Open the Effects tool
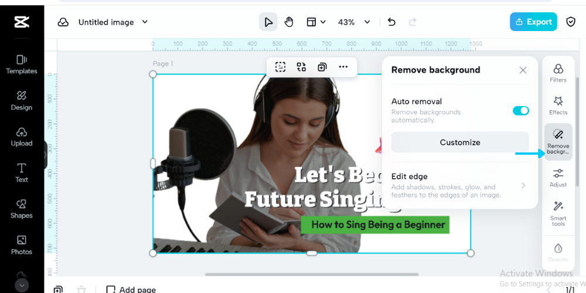This screenshot has height=293, width=586. [x=558, y=105]
